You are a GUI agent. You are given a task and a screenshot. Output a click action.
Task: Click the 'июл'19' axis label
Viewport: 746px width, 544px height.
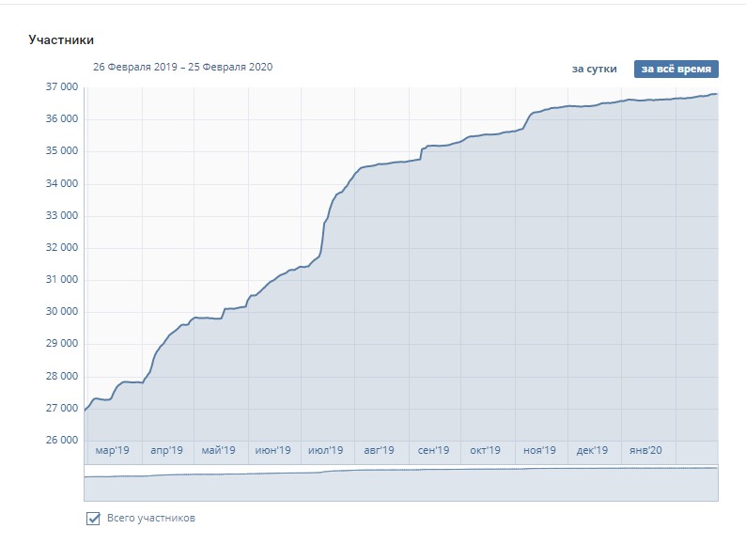(325, 450)
